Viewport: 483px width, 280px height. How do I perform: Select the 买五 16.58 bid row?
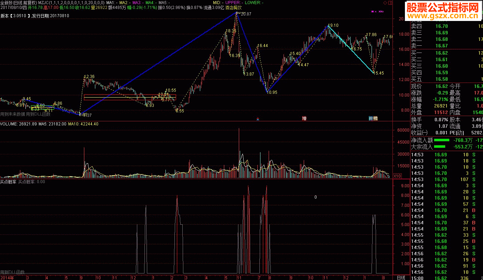click(x=447, y=79)
